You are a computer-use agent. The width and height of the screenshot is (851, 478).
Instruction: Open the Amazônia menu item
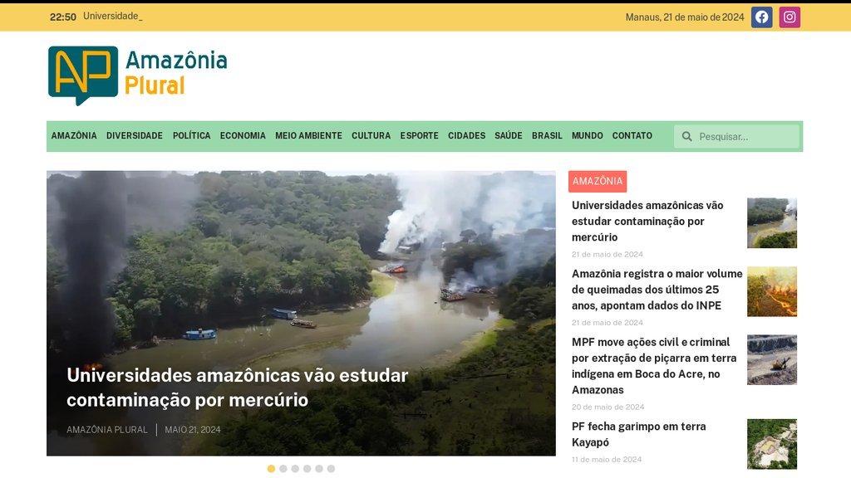pos(74,135)
